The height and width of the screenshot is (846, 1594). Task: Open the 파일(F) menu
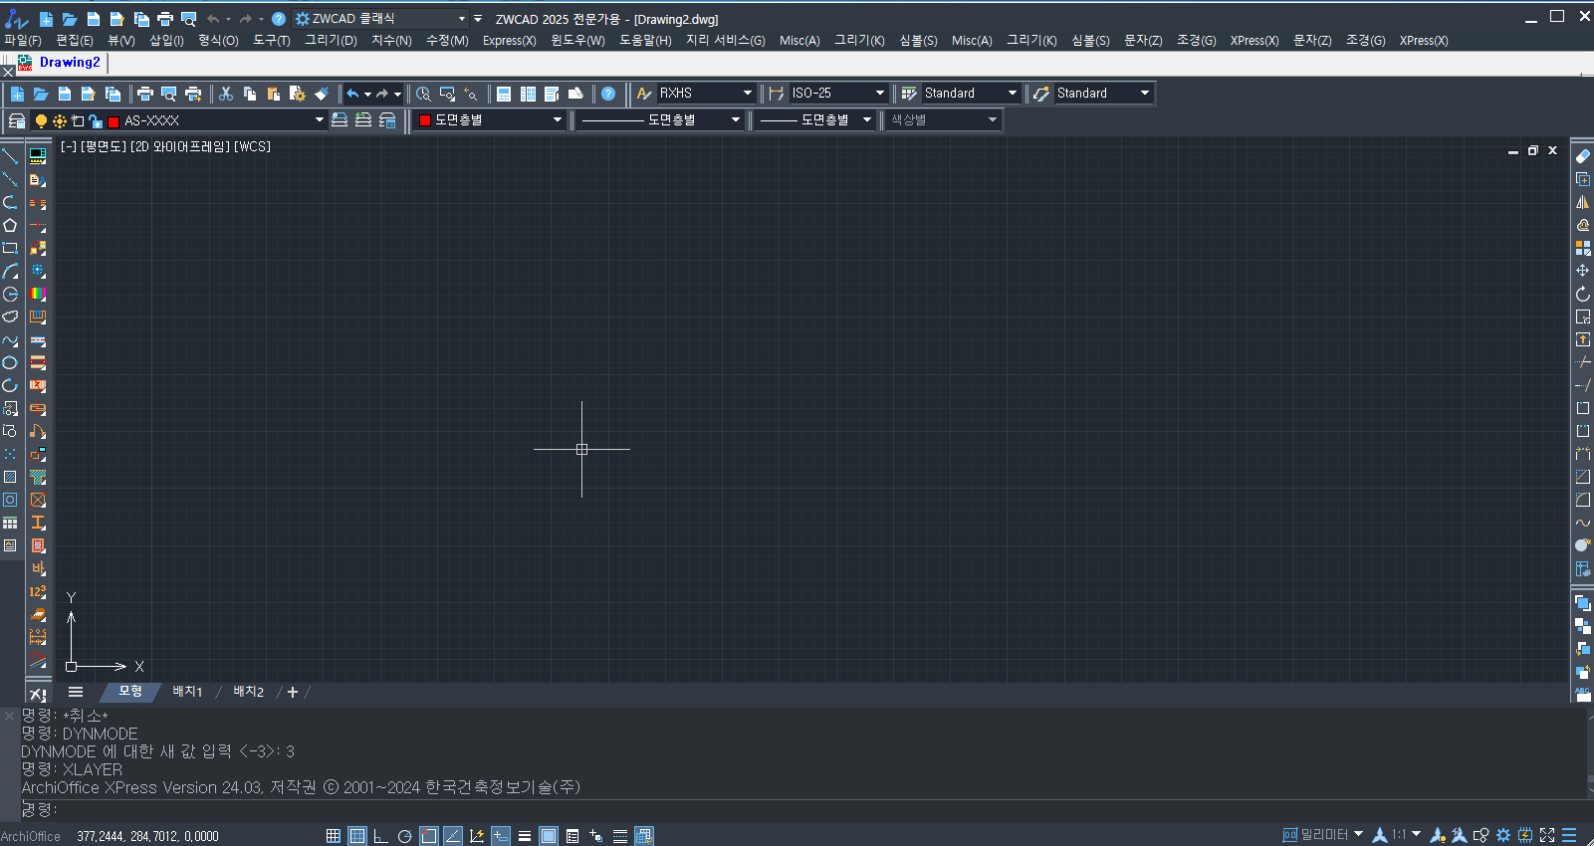click(23, 41)
